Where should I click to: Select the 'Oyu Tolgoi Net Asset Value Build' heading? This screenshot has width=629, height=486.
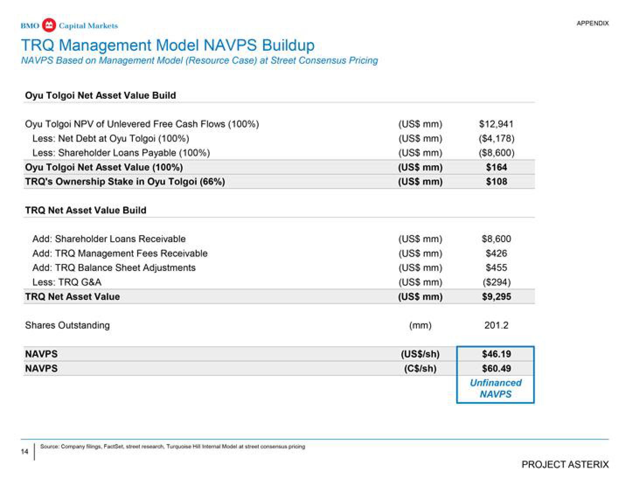click(101, 95)
